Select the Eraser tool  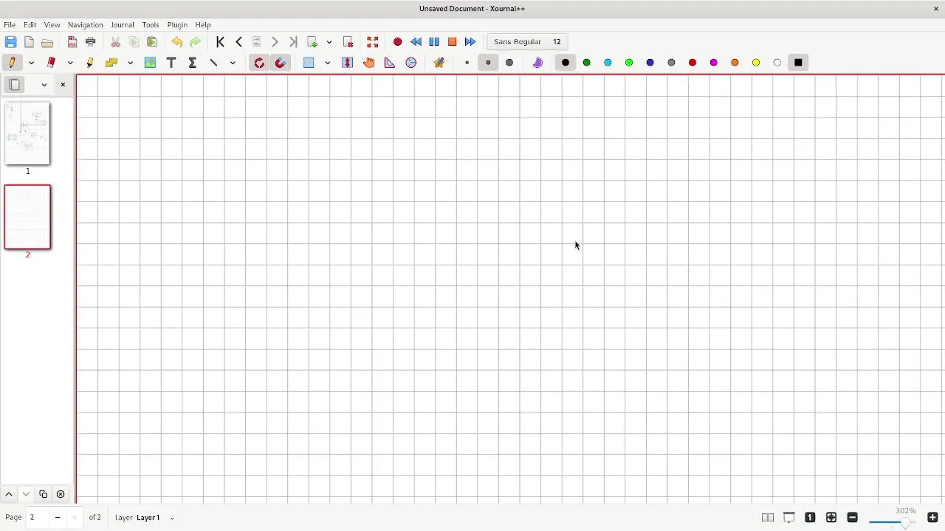tap(52, 63)
